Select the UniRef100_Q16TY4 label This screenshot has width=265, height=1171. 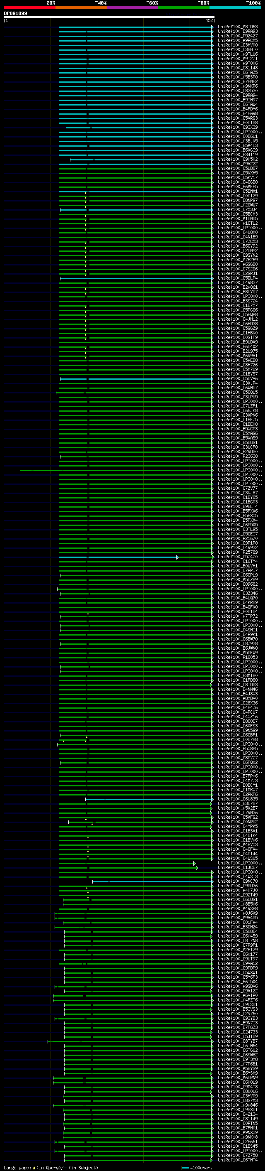pos(238,562)
